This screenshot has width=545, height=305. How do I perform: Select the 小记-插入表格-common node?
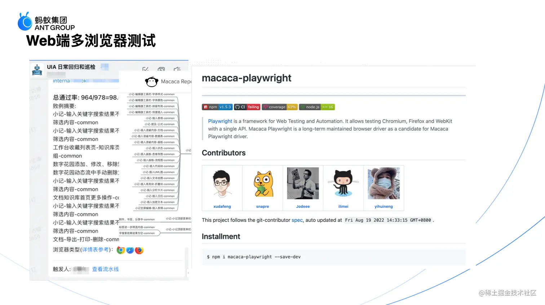(x=160, y=118)
